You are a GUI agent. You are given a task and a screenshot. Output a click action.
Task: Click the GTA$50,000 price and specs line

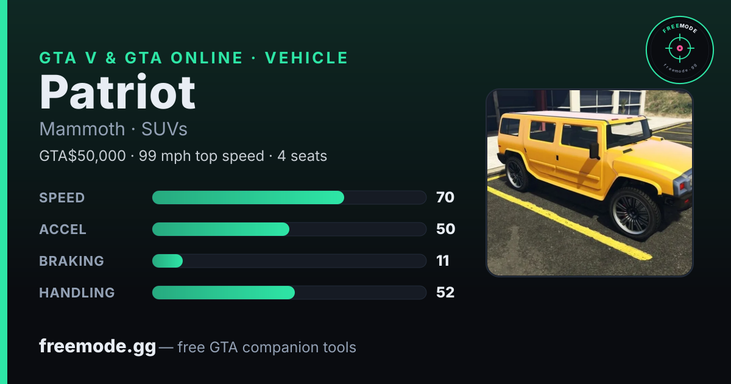183,156
